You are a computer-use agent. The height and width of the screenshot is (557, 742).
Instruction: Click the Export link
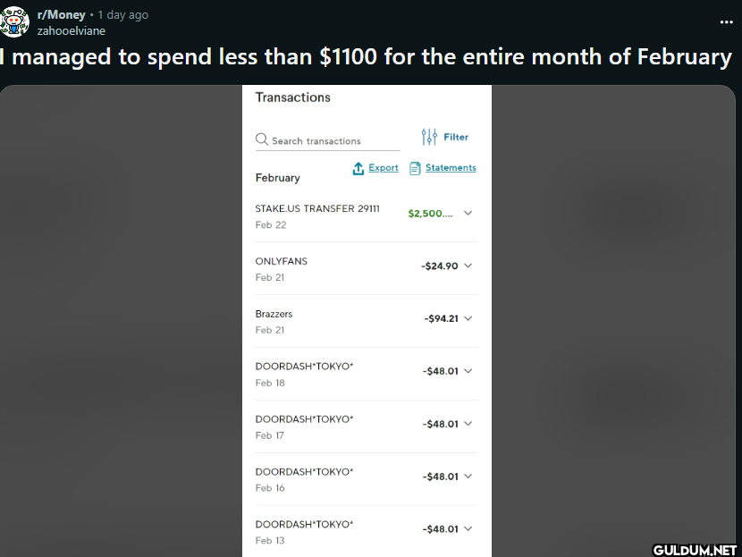384,167
